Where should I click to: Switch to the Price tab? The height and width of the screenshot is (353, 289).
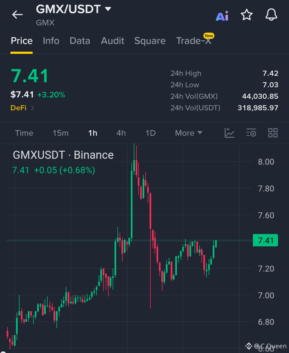tap(22, 41)
